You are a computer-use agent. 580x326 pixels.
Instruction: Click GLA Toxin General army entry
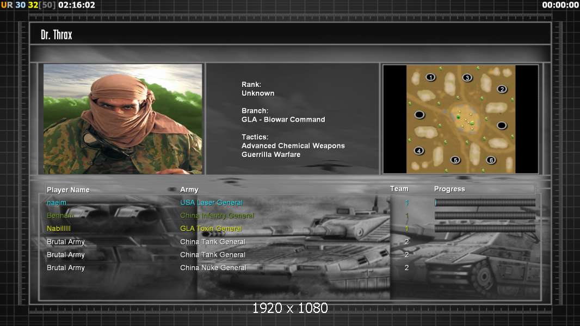pos(211,229)
